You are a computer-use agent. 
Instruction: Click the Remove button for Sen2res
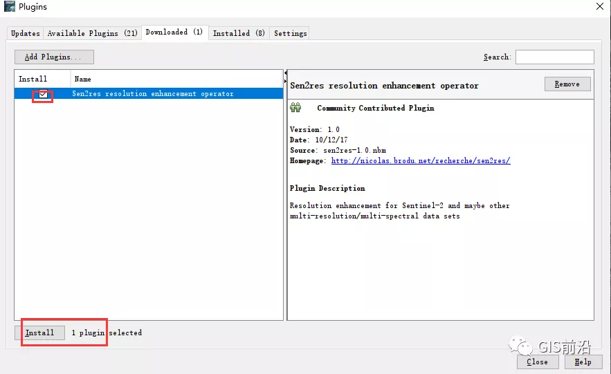point(567,84)
